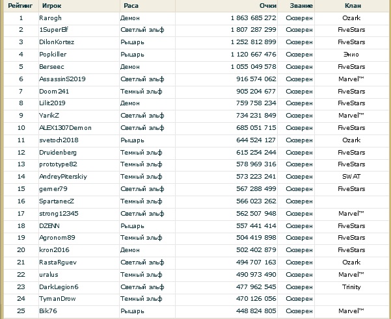View the Berseec player entry
This screenshot has height=319, width=391.
pyautogui.click(x=51, y=67)
